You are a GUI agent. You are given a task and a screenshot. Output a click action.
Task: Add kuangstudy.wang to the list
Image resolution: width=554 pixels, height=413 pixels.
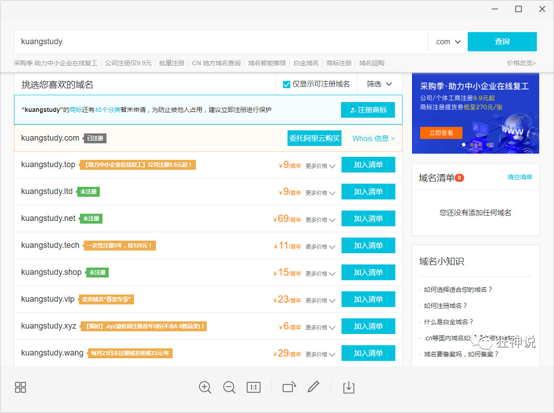pos(368,353)
